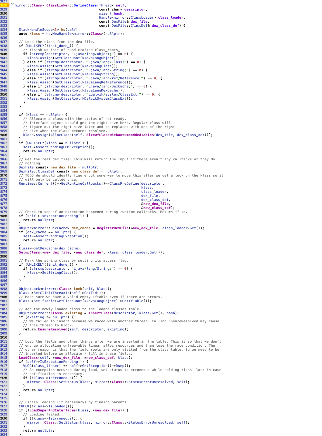Open EnsureResolved in the return statement
The width and height of the screenshot is (322, 436).
click(x=53, y=329)
